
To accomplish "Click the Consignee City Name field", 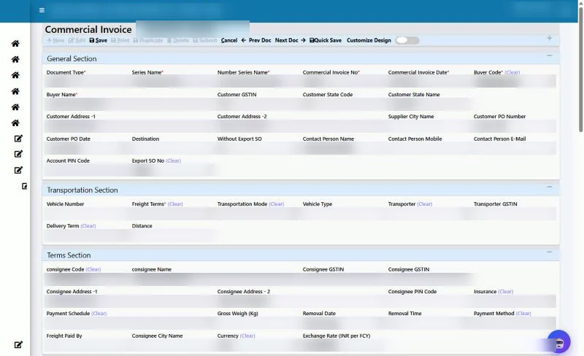I will coord(172,345).
